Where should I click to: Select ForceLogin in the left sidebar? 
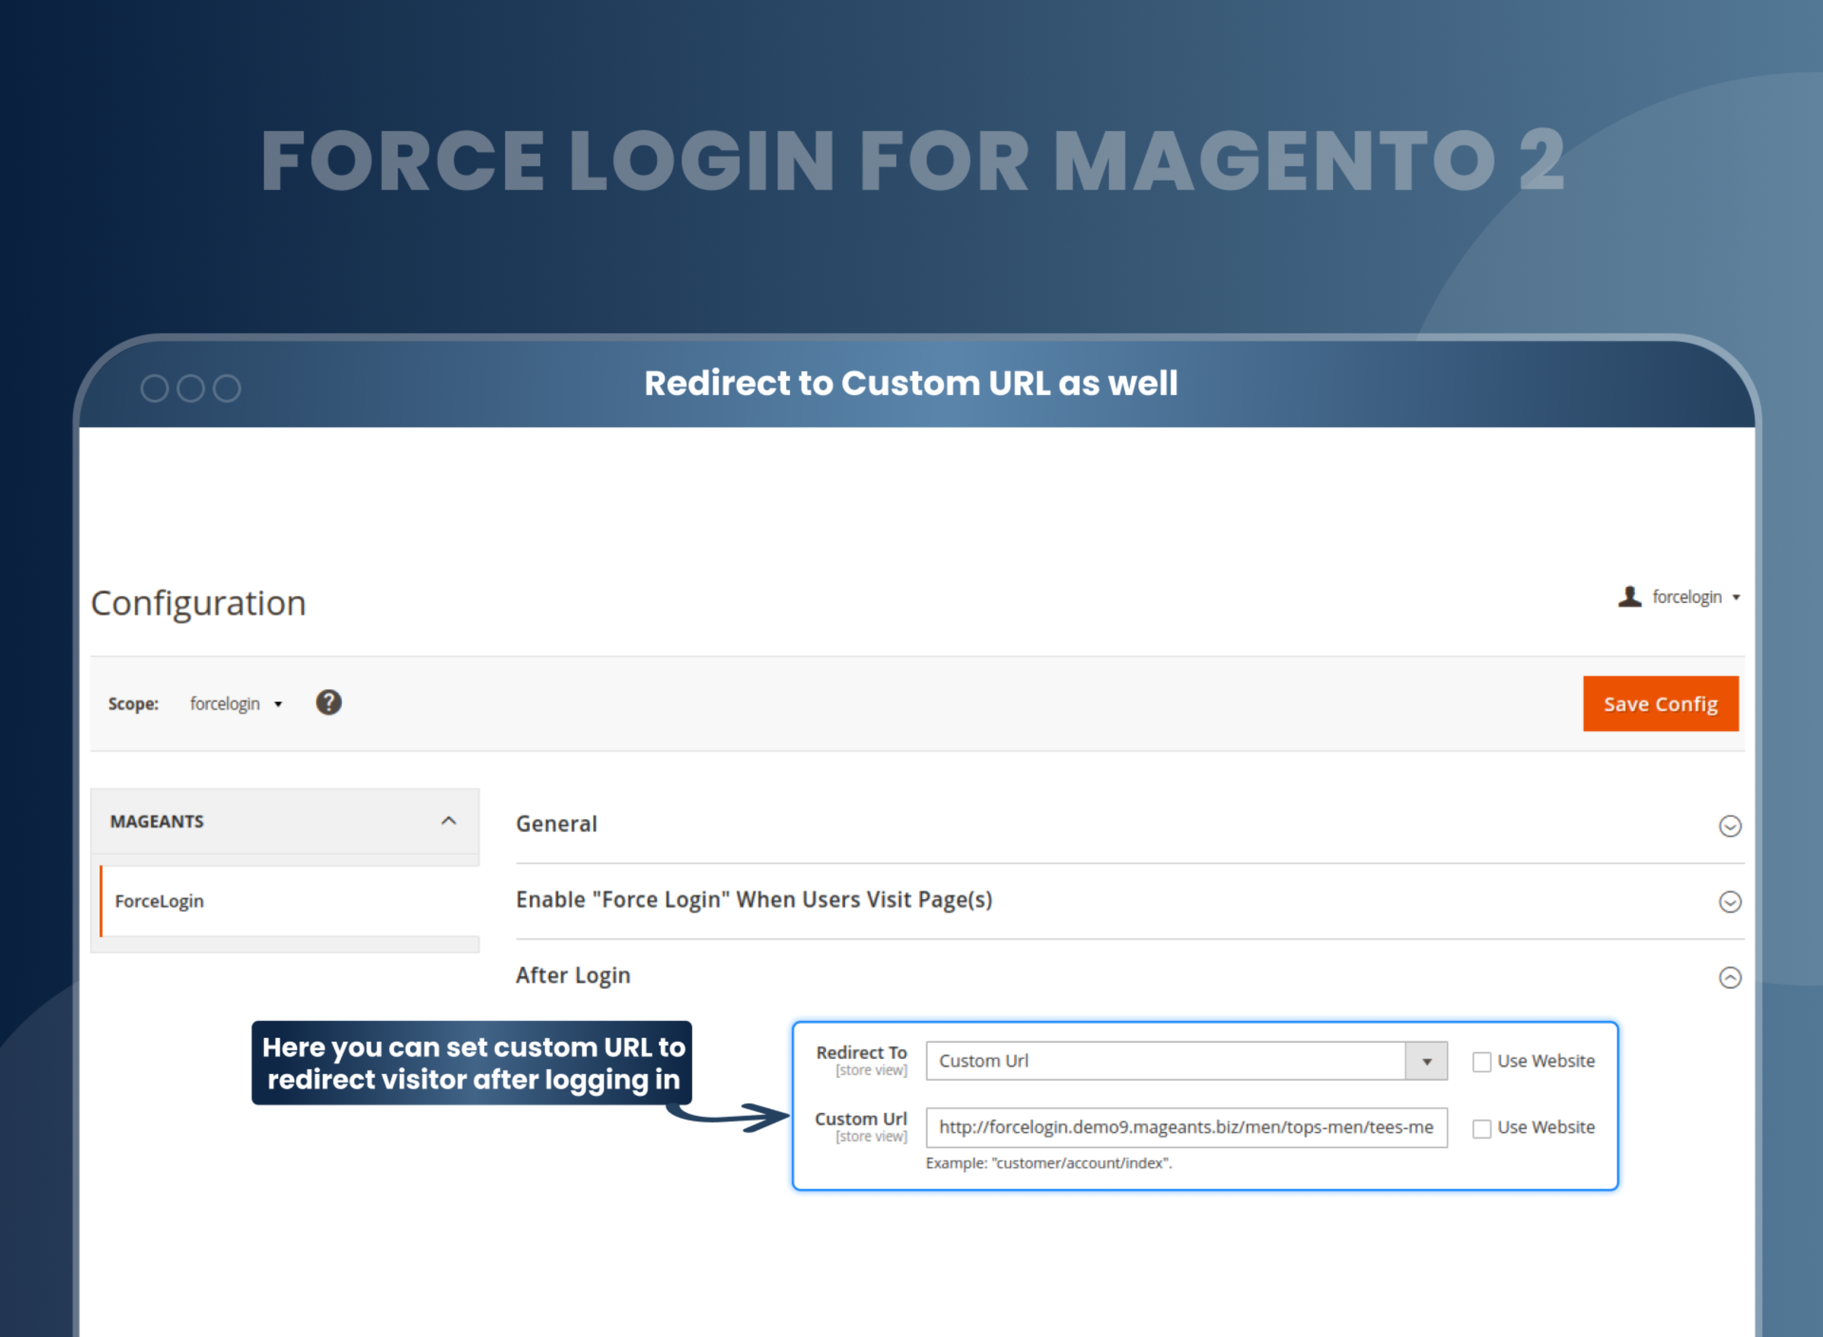coord(160,901)
